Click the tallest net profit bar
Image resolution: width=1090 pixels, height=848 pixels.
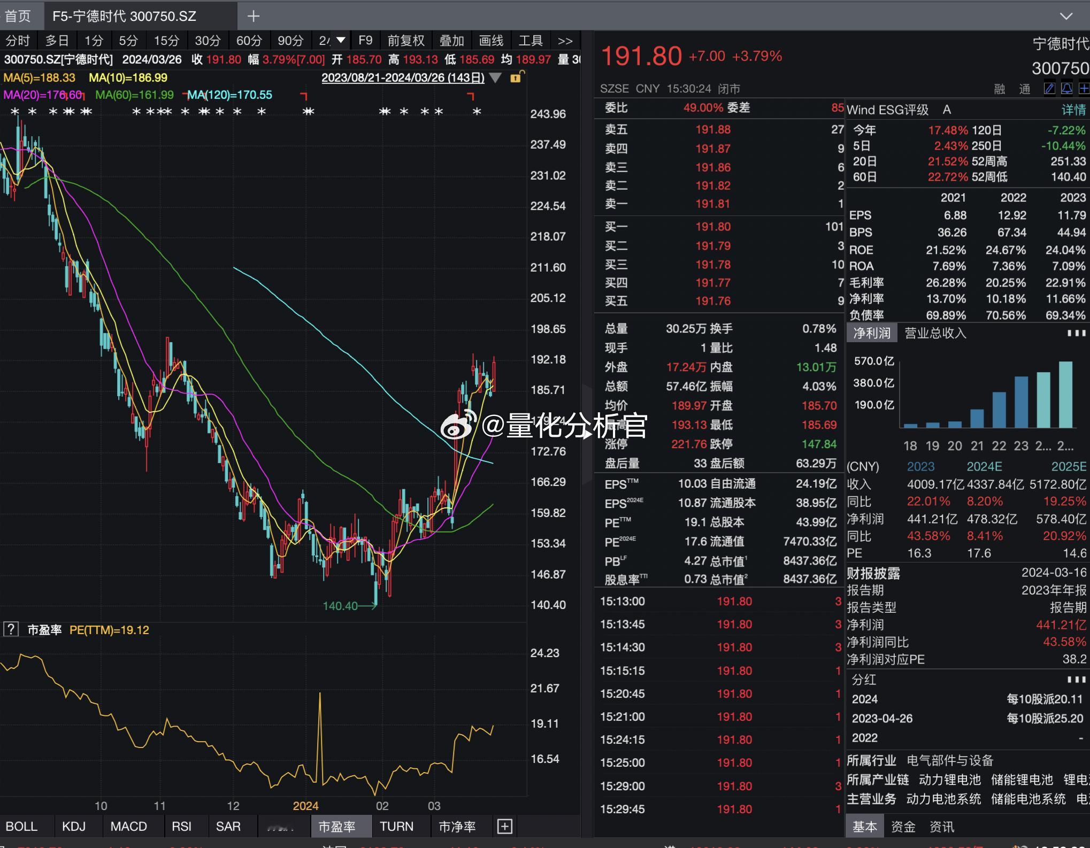tap(1065, 395)
